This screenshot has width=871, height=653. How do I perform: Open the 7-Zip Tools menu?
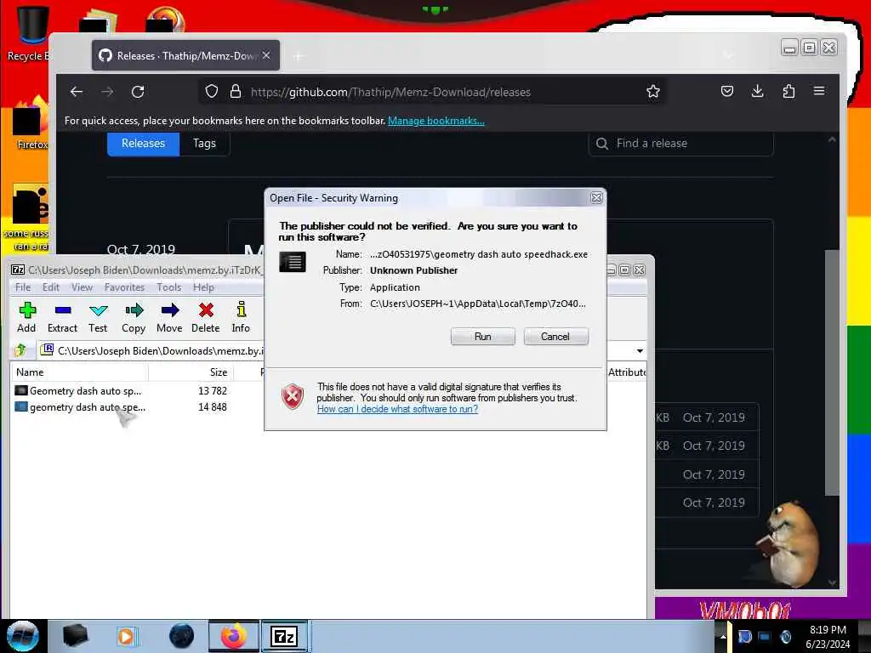tap(169, 287)
